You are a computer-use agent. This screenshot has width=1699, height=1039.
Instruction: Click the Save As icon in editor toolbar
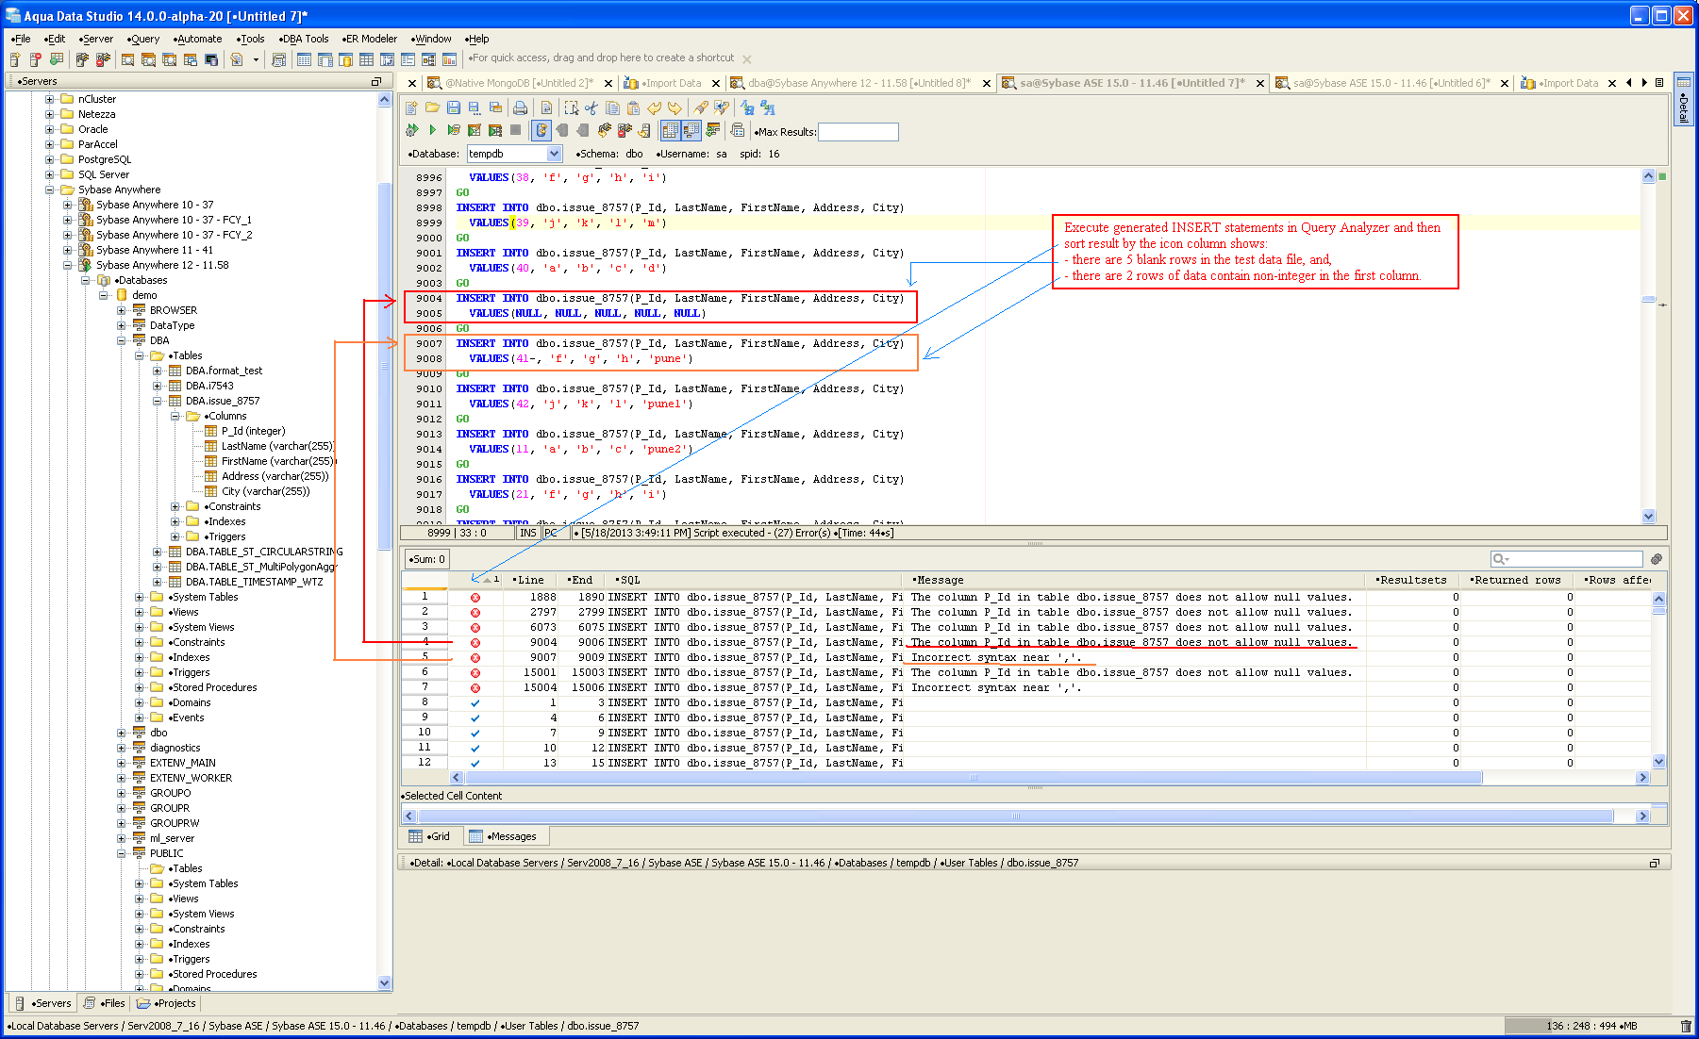475,107
